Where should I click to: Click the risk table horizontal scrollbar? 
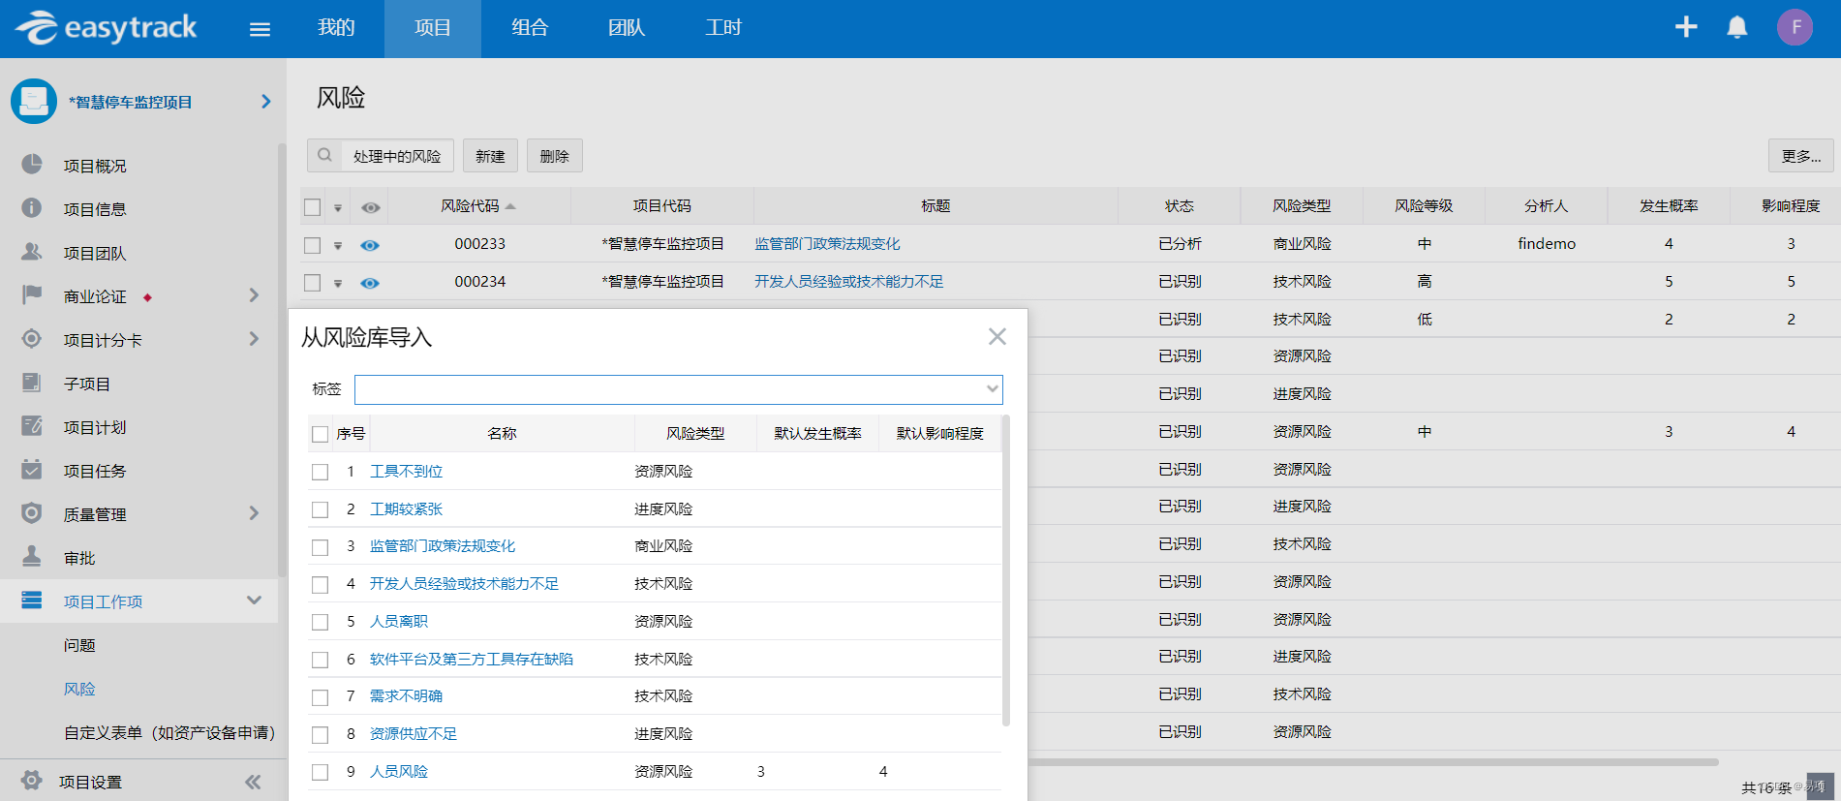[x=1373, y=762]
